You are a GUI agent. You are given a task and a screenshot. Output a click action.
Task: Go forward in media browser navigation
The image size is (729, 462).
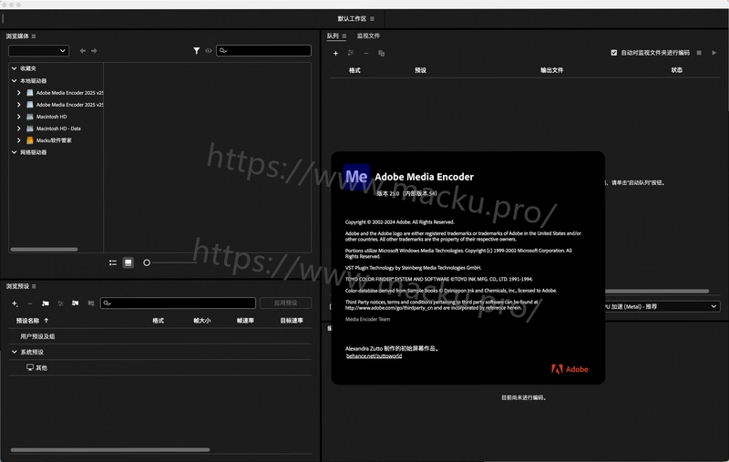click(94, 51)
